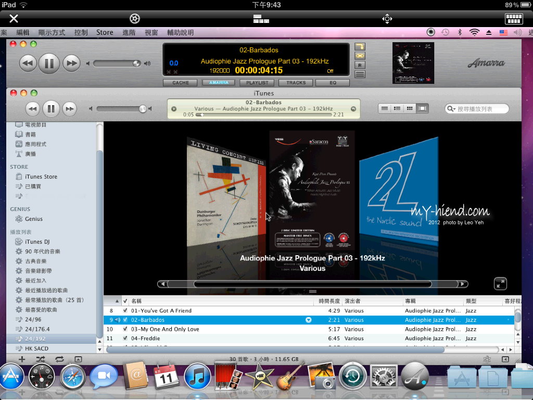The image size is (533, 400).
Task: Uncheck 03-My One And Only Love checkbox
Action: click(x=125, y=329)
